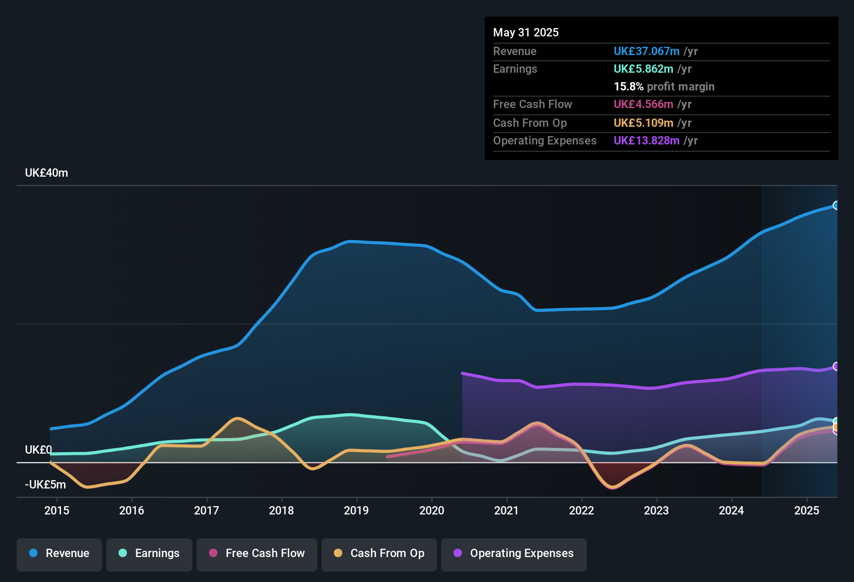Select the Operating Expenses endpoint circle

836,367
